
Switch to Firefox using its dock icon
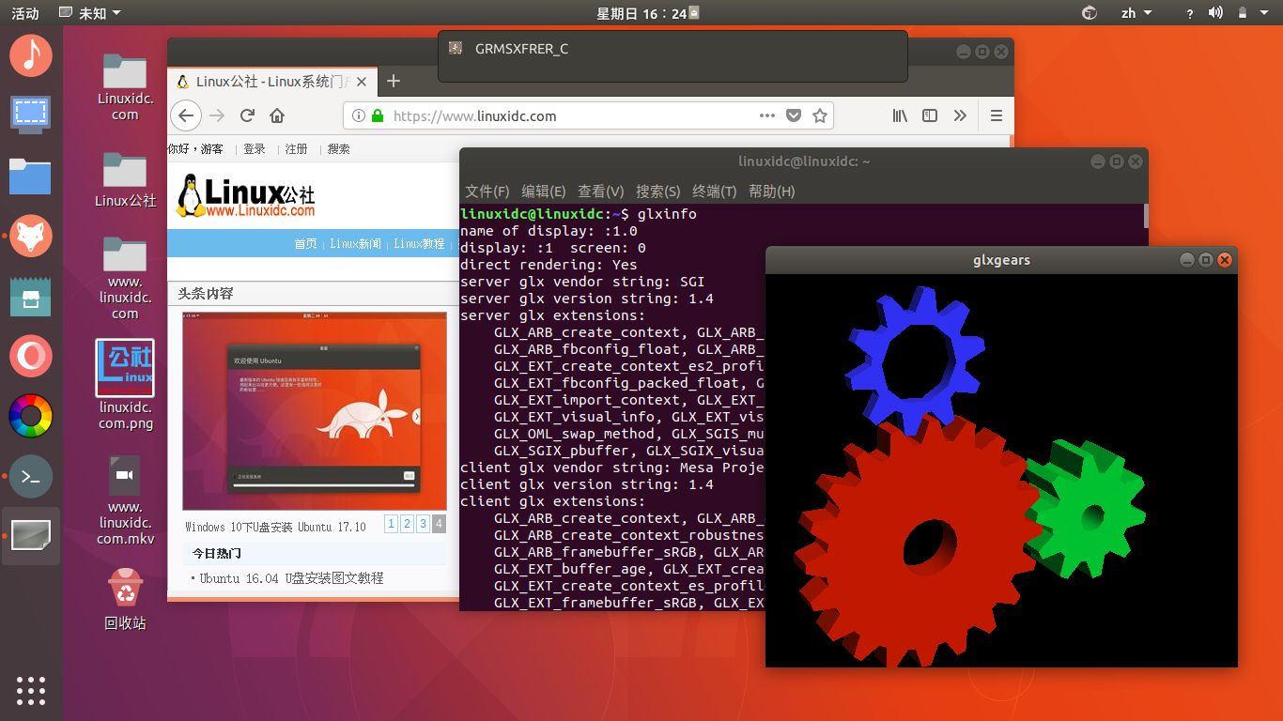[x=31, y=235]
